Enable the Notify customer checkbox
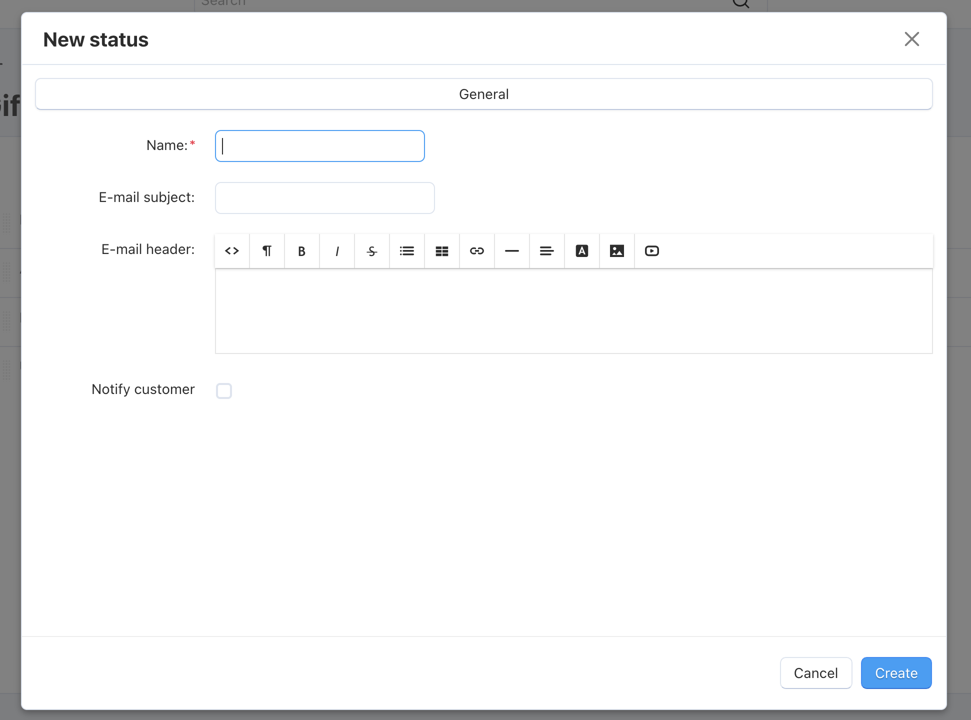Image resolution: width=971 pixels, height=720 pixels. tap(224, 390)
